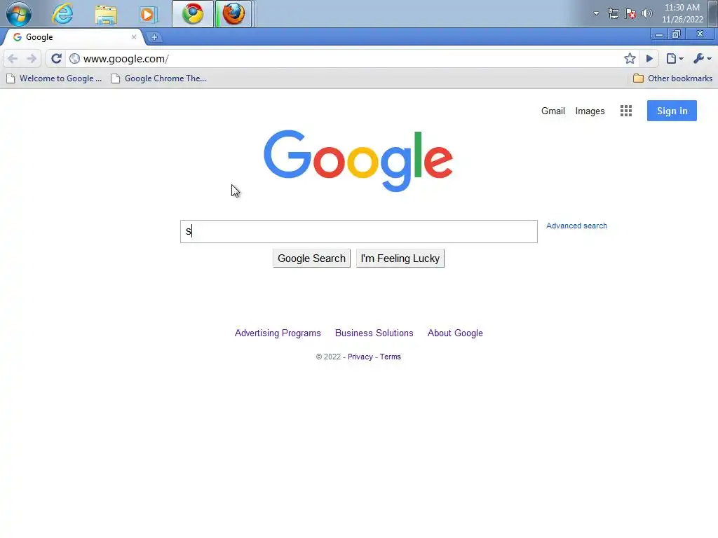Click the Google logo

coord(358,160)
